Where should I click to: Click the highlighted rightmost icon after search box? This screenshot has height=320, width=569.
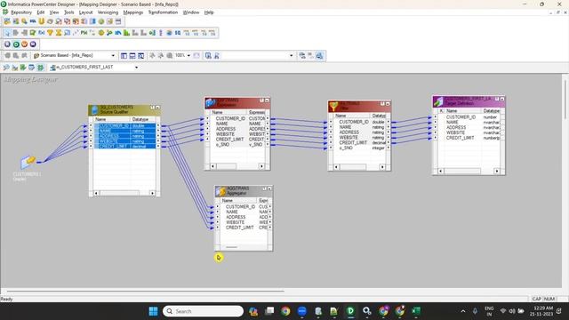(319, 55)
